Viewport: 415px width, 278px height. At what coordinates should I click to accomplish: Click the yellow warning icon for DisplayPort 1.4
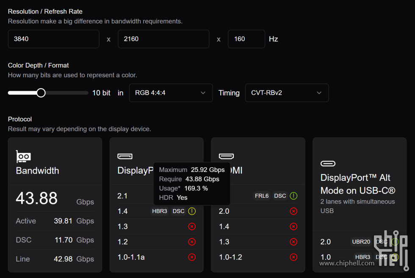click(192, 211)
